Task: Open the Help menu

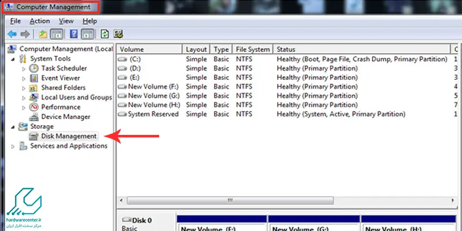Action: 90,21
